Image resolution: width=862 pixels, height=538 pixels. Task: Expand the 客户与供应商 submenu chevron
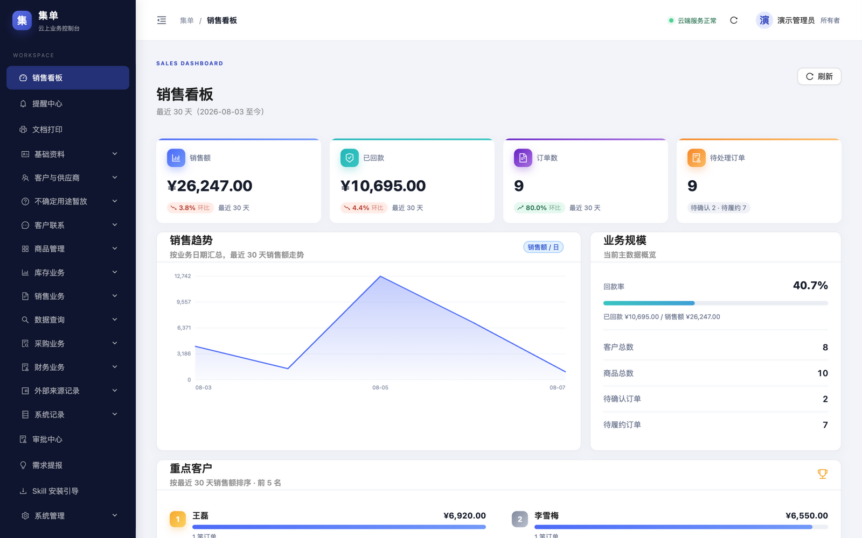(115, 178)
